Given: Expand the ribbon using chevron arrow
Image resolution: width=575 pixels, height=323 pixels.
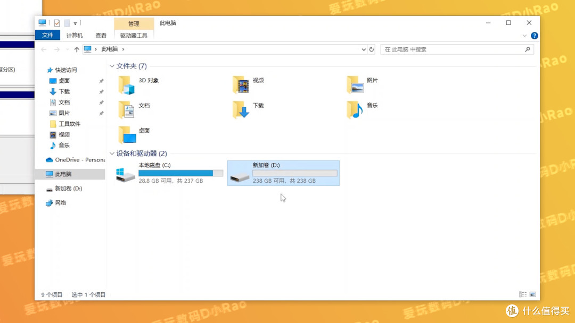Looking at the screenshot, I should click(524, 36).
